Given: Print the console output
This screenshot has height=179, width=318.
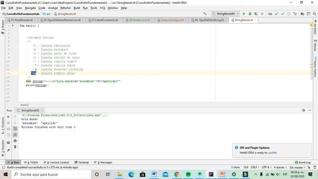Looking at the screenshot, I should point(15,141).
